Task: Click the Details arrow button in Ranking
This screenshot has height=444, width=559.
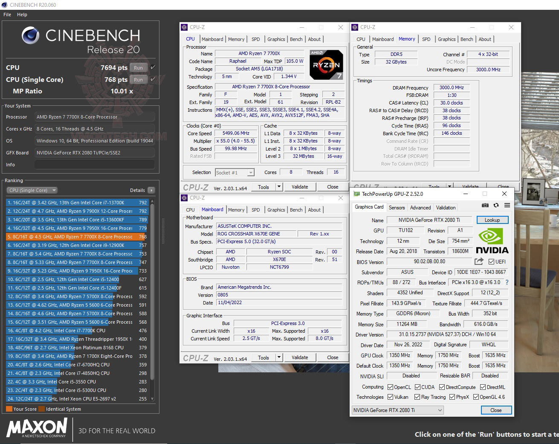Action: click(x=151, y=190)
